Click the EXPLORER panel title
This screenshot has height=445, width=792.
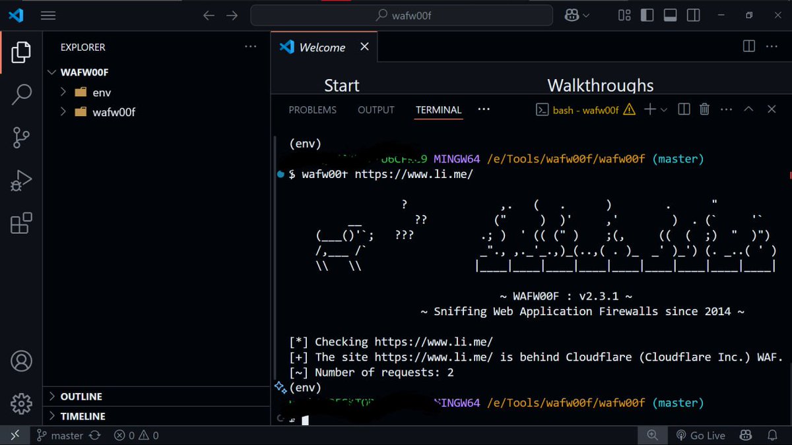coord(82,47)
